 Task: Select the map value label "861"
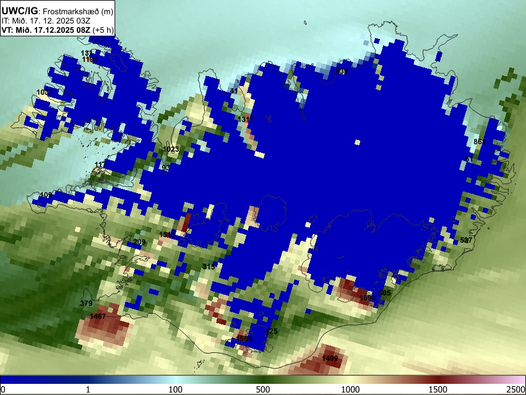click(x=480, y=142)
